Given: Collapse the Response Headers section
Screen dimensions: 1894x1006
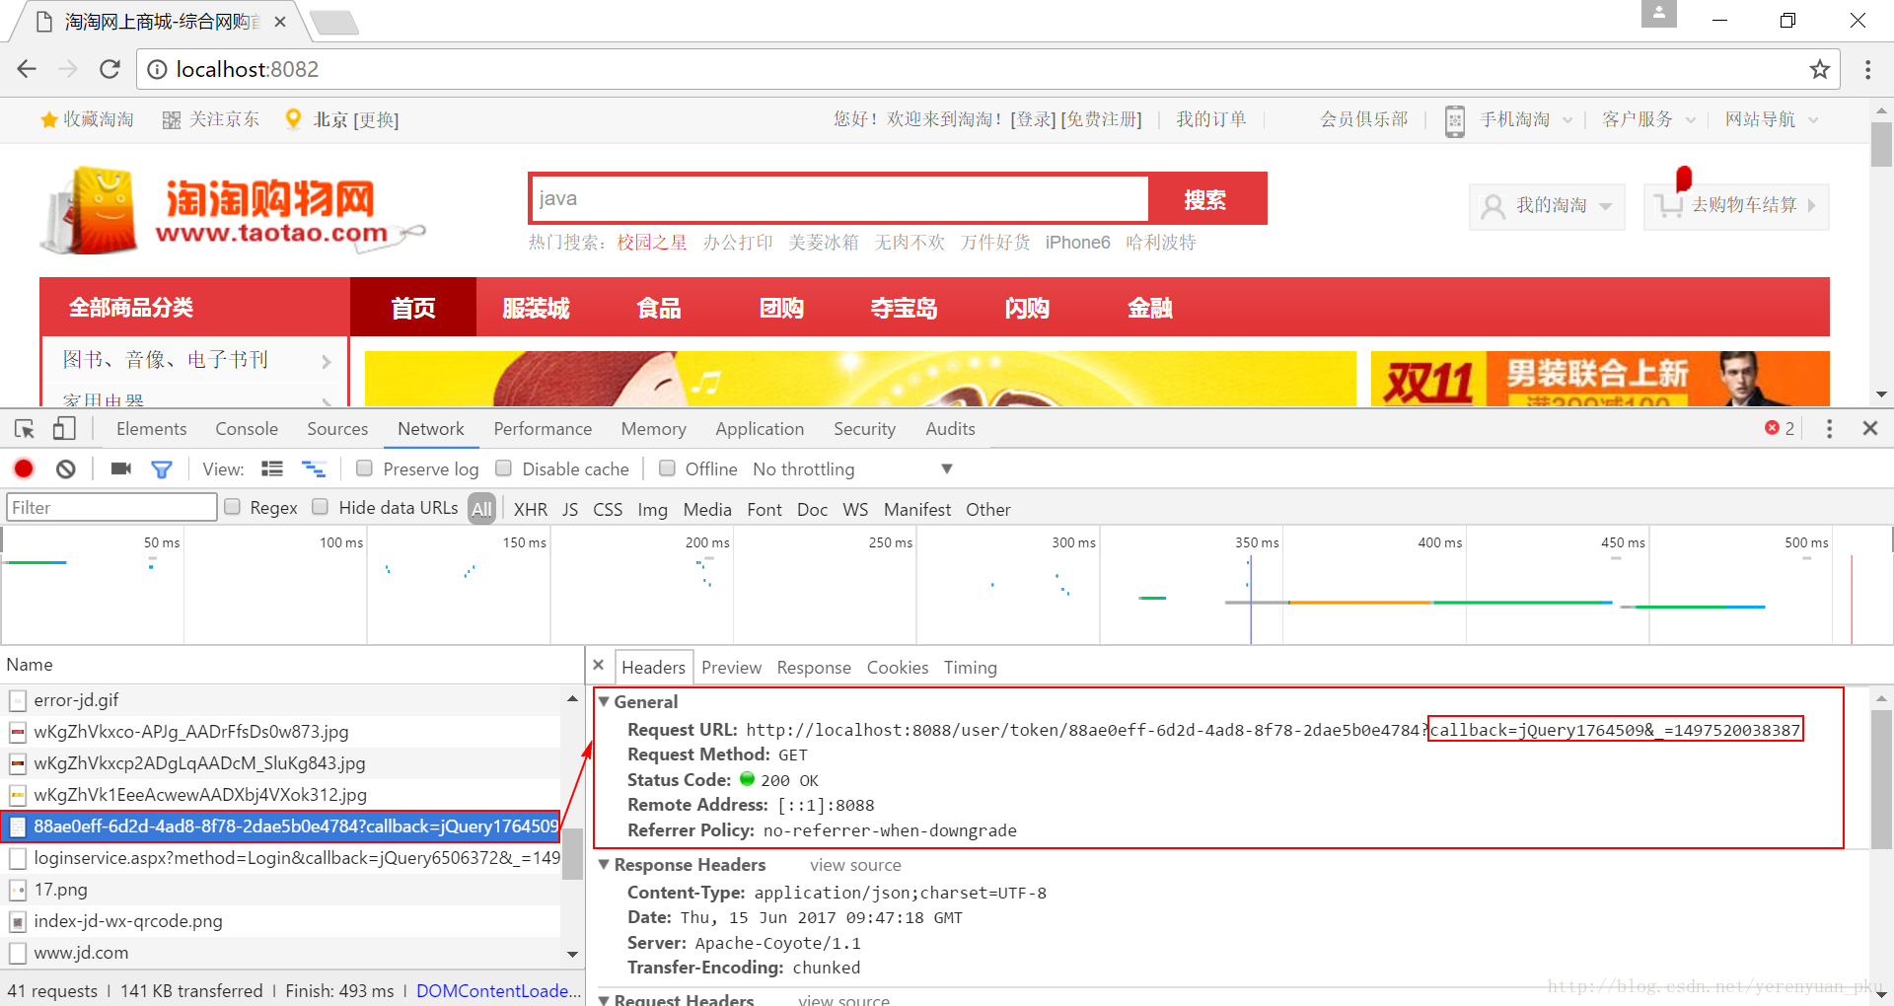Looking at the screenshot, I should click(604, 864).
